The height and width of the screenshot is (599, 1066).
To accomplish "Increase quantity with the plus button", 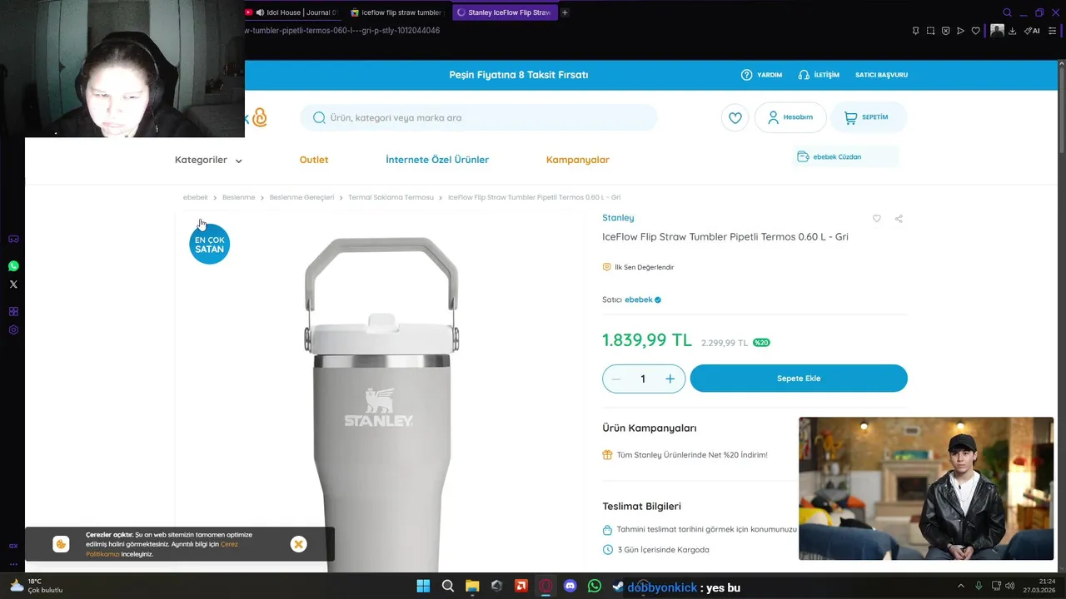I will coord(670,379).
